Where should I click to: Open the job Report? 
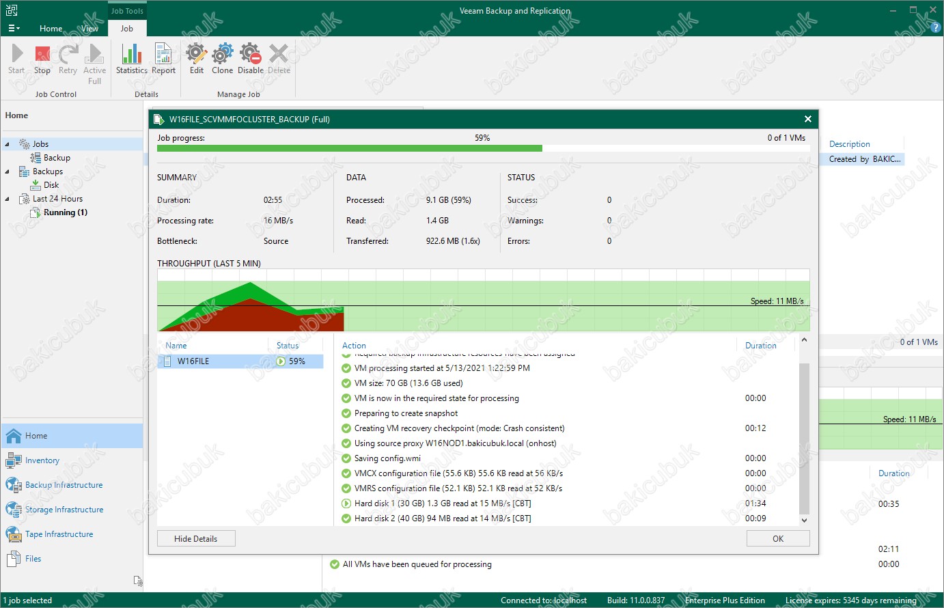click(163, 59)
